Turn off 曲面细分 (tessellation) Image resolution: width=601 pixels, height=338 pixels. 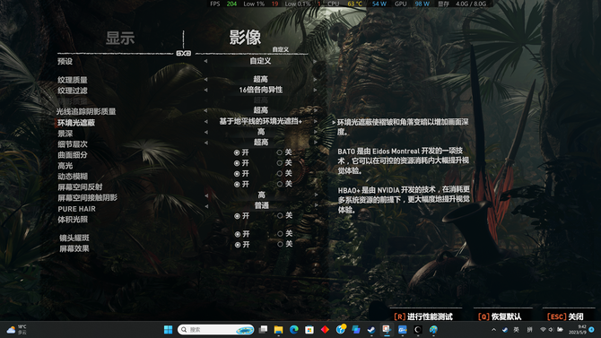(284, 152)
